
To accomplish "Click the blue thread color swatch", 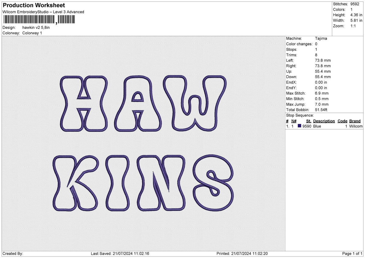I will (300, 126).
